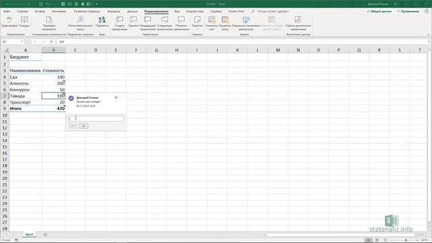The width and height of the screenshot is (432, 243).
Task: Collapse the ribbon with the small arrow
Action: [x=429, y=34]
